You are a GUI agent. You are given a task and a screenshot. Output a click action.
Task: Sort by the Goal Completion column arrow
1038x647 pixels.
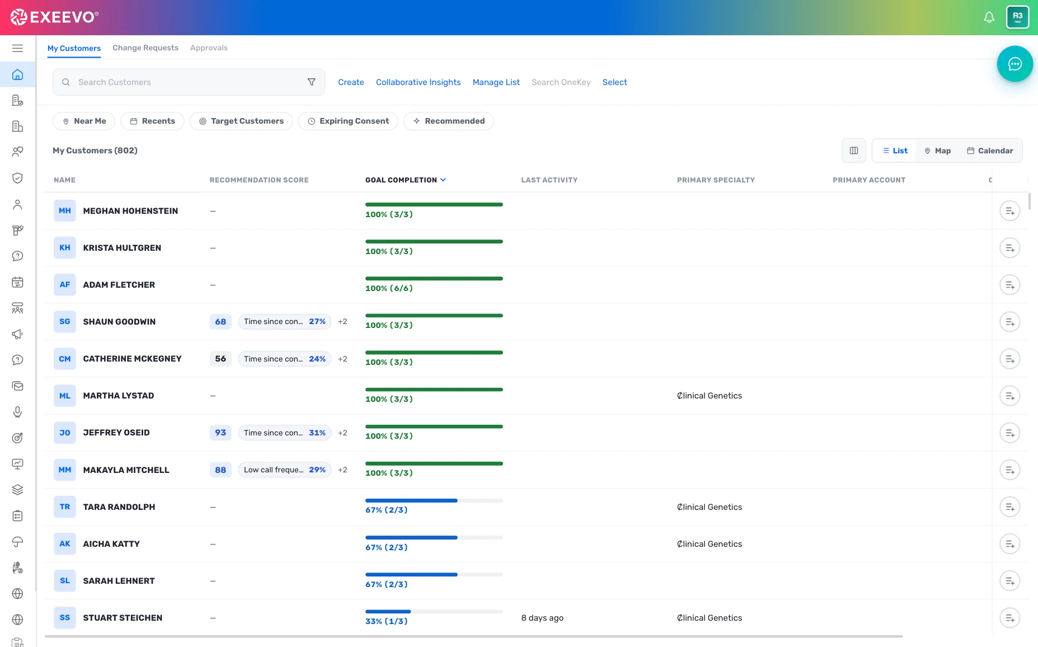tap(443, 180)
